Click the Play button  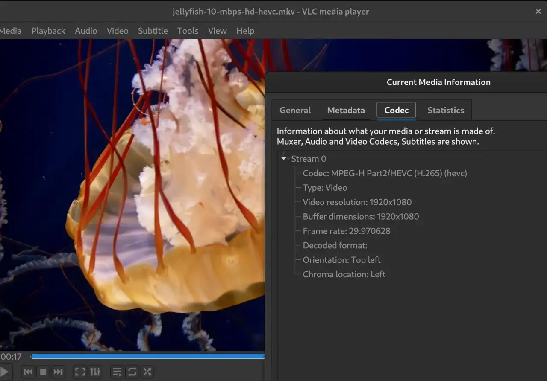pyautogui.click(x=5, y=372)
